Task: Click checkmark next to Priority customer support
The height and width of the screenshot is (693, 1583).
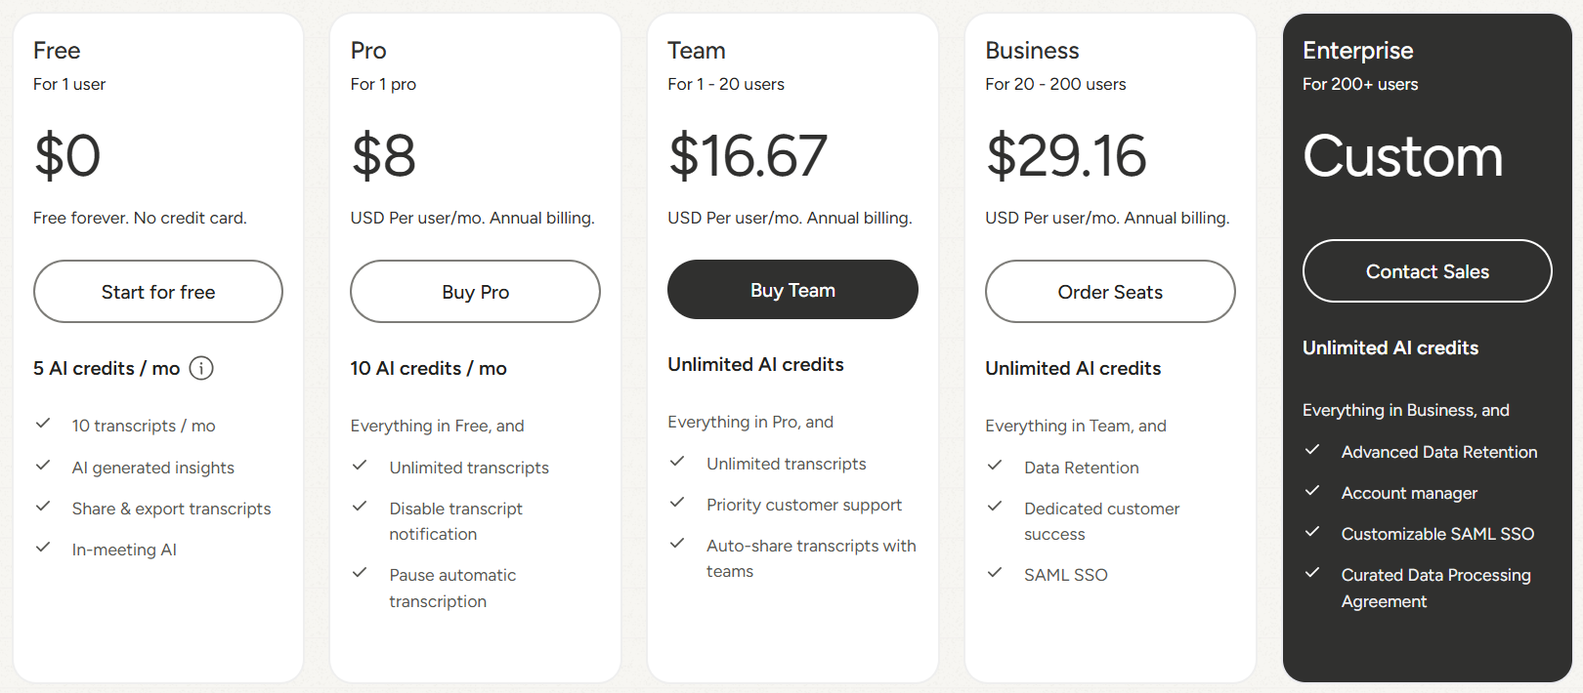Action: [x=677, y=503]
